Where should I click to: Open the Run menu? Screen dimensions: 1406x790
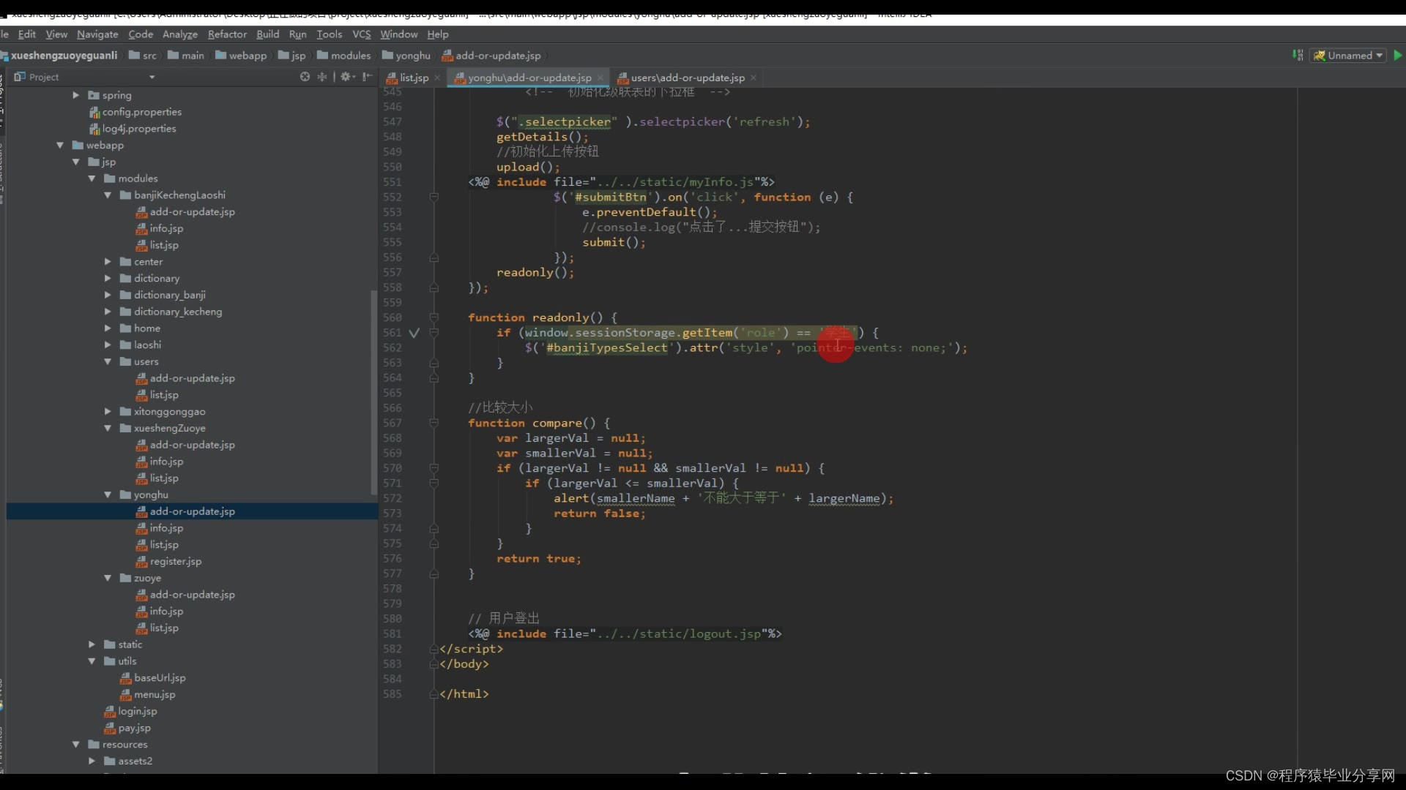(297, 34)
